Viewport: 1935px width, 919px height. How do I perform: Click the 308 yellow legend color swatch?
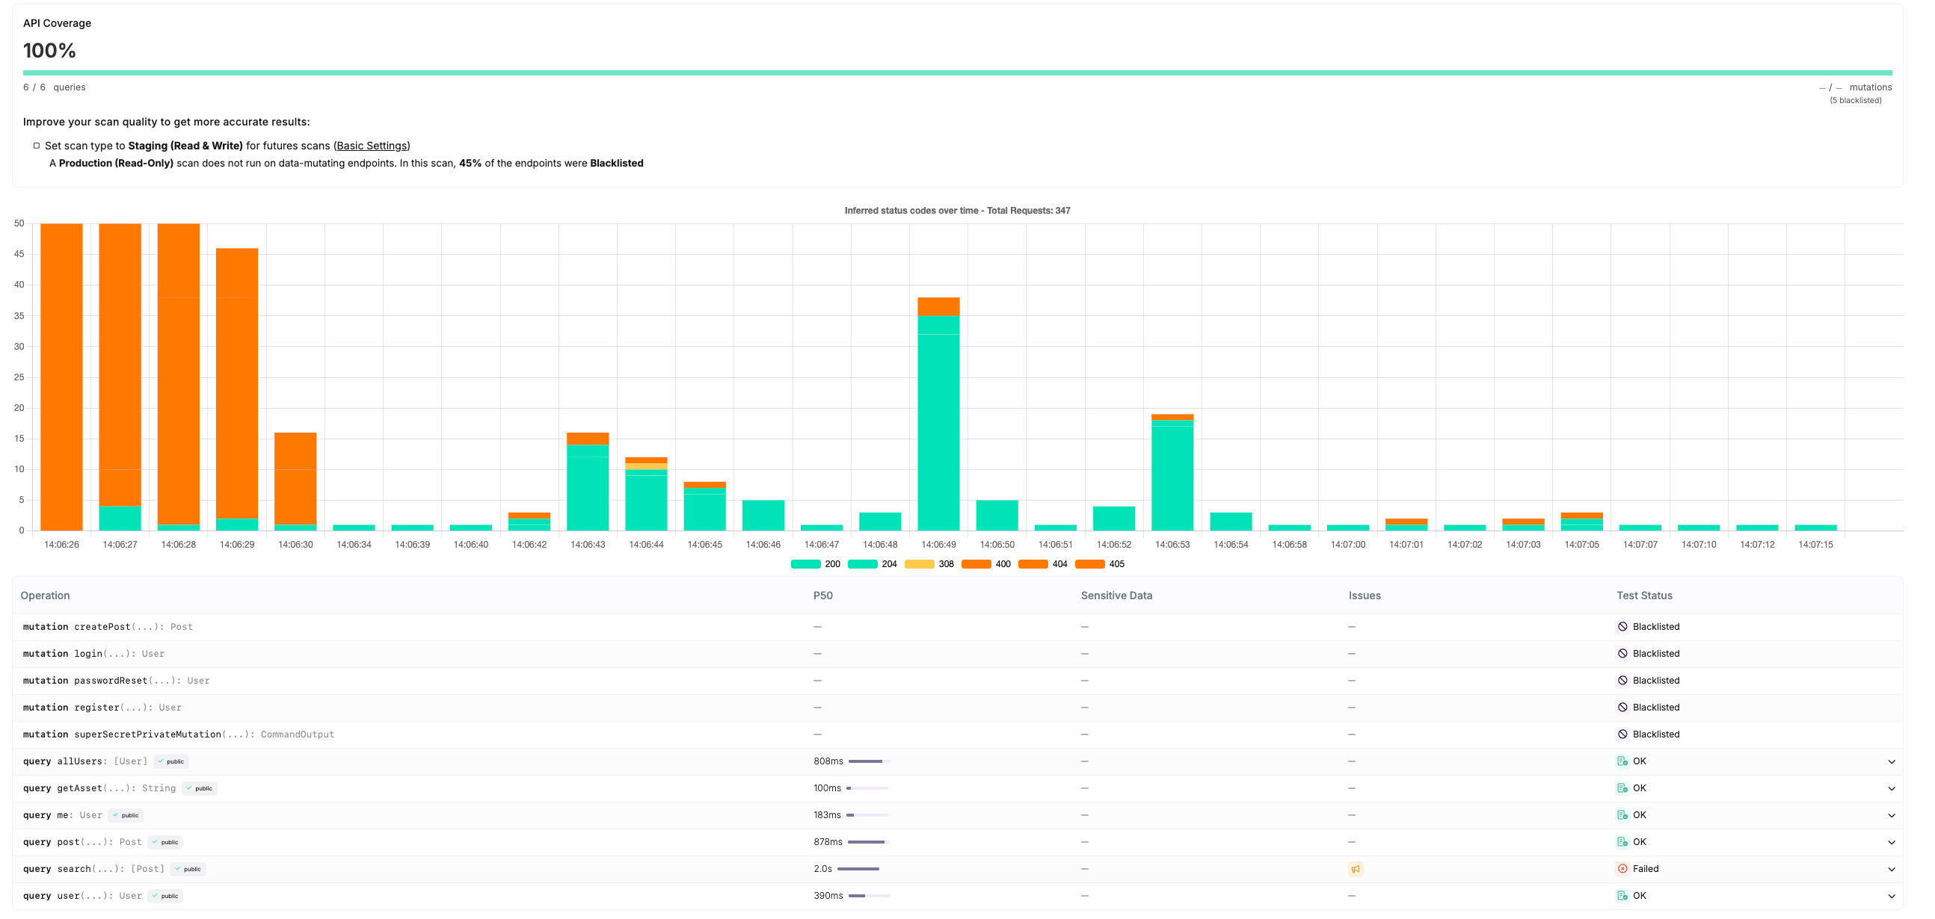tap(919, 565)
